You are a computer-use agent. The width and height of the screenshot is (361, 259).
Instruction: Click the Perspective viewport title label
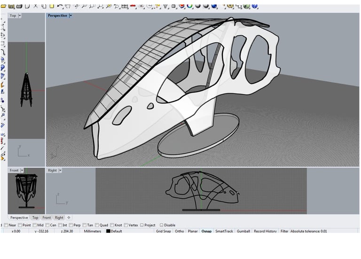coord(57,16)
